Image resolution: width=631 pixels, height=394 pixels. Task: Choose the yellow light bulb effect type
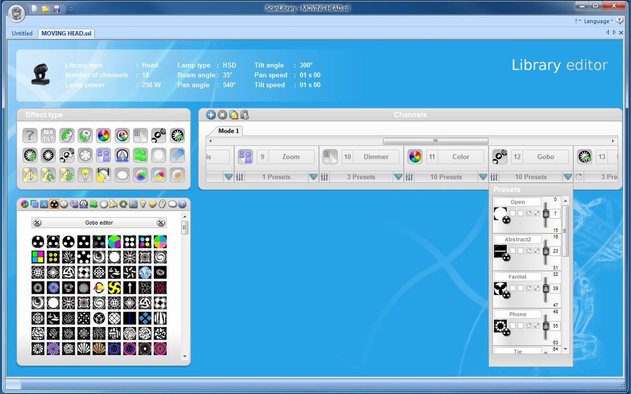(x=85, y=174)
